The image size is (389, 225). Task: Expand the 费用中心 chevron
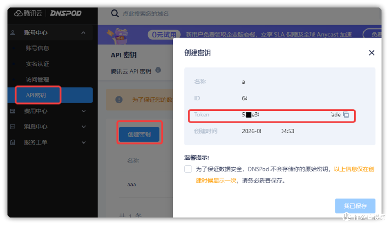point(84,111)
